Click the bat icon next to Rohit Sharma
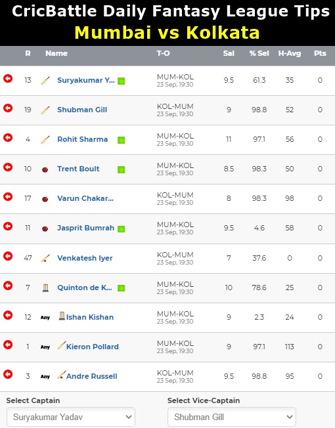 [45, 140]
